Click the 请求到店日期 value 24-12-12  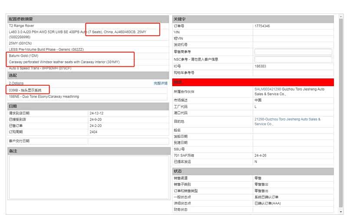tap(96, 113)
